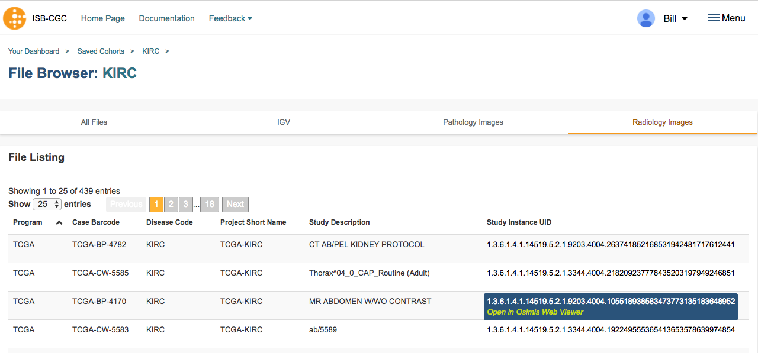Viewport: 758px width, 353px height.
Task: Click the disabled Previous page button
Action: click(x=126, y=204)
